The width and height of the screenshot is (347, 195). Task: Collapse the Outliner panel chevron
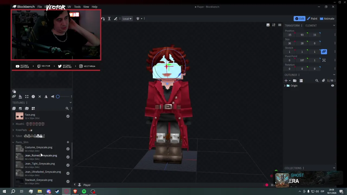click(x=334, y=75)
